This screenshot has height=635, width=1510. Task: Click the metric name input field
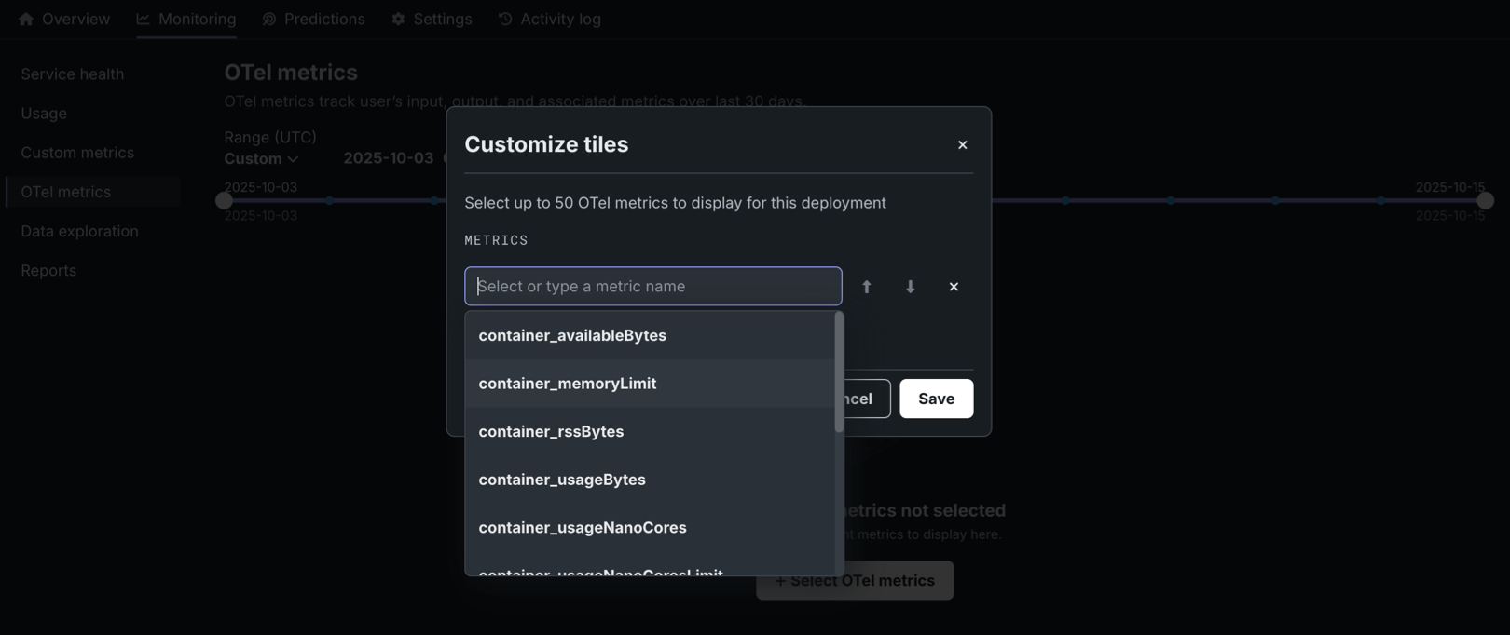pyautogui.click(x=652, y=287)
